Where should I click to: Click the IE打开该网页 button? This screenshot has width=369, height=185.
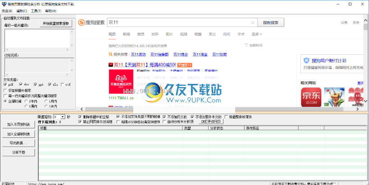coord(211,122)
